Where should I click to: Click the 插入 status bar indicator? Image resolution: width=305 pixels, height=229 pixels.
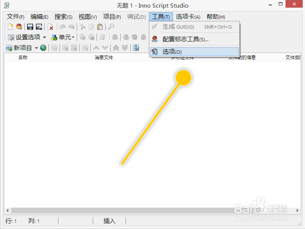click(x=109, y=221)
